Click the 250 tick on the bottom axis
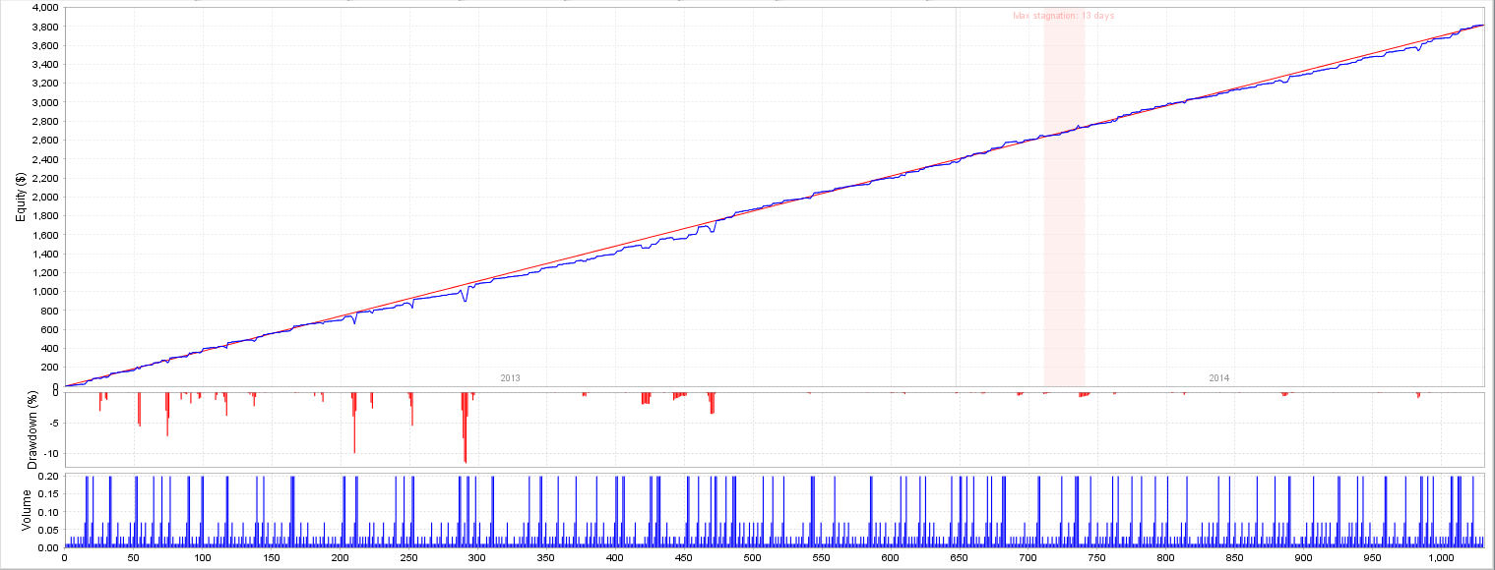Image resolution: width=1495 pixels, height=570 pixels. (409, 559)
